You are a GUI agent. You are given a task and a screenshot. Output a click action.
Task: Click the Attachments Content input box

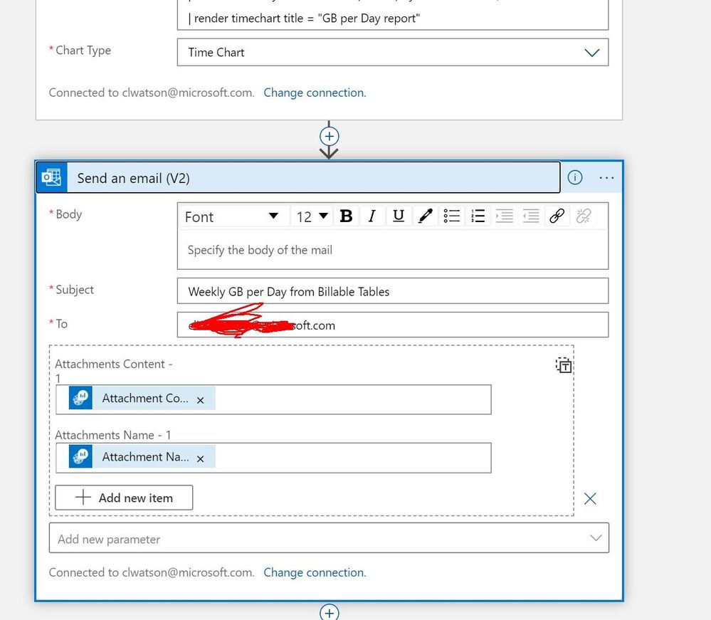pyautogui.click(x=273, y=399)
